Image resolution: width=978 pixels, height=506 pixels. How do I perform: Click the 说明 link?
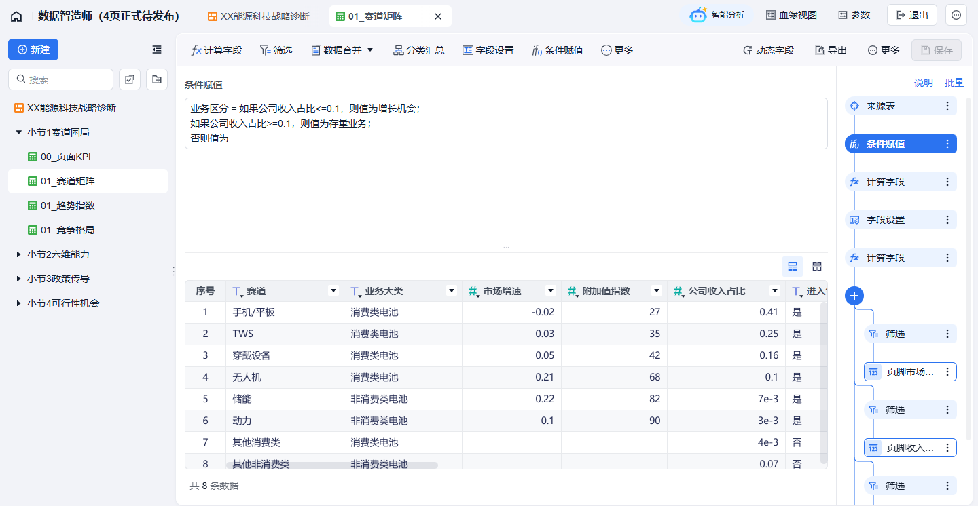pos(923,83)
